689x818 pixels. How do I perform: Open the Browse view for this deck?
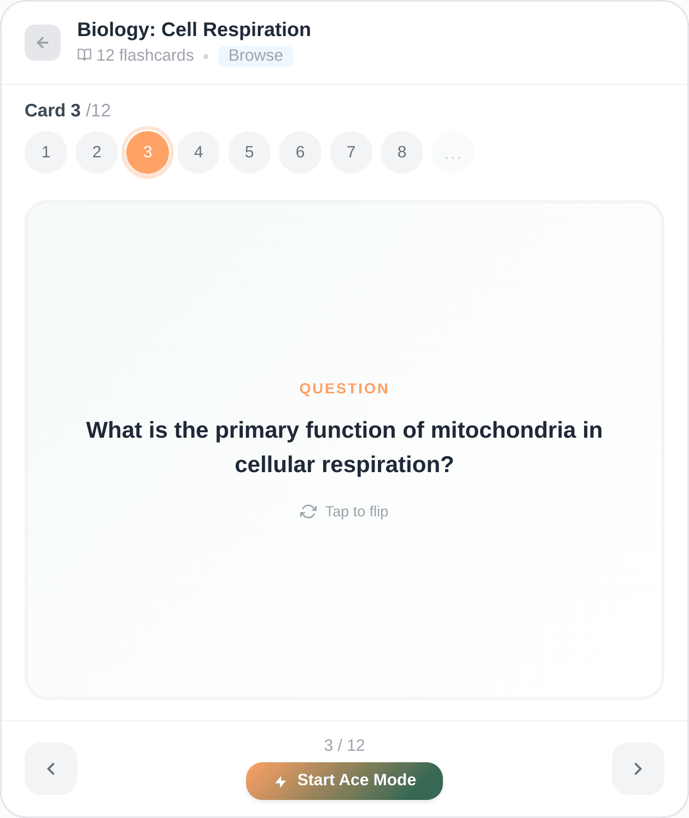coord(255,55)
